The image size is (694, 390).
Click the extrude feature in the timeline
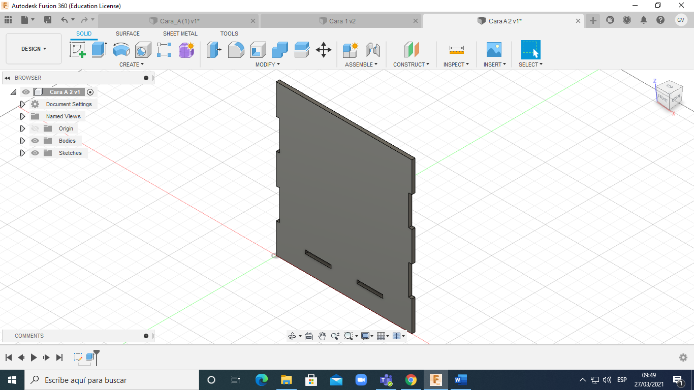(x=90, y=357)
